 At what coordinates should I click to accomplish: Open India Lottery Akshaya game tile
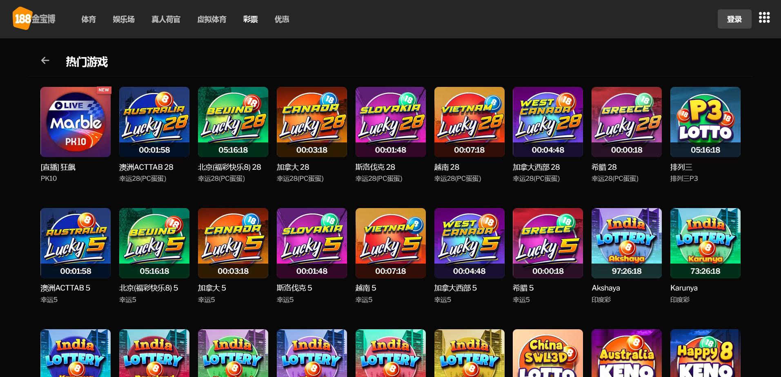point(627,243)
